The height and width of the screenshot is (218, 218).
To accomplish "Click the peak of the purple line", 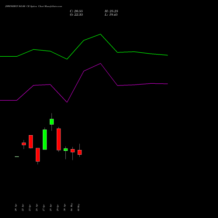I will (x=100, y=64).
